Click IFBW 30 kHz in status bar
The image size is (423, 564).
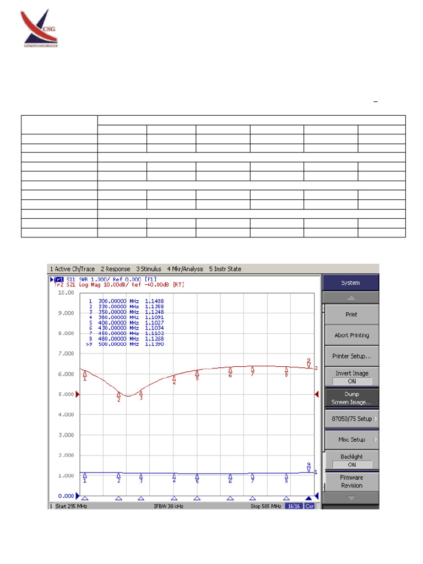click(169, 507)
